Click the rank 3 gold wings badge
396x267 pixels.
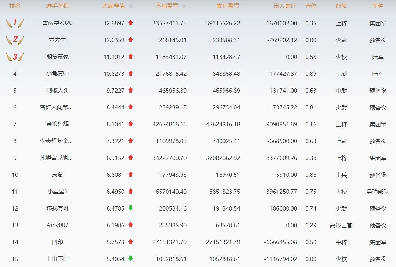point(15,57)
